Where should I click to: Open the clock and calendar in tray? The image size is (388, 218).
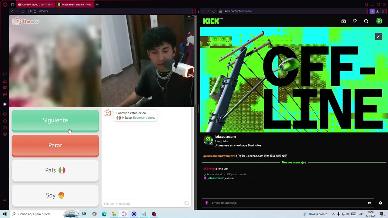(371, 214)
